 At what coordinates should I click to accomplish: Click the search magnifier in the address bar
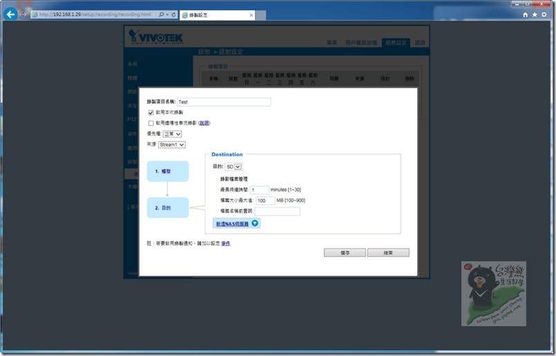click(161, 15)
